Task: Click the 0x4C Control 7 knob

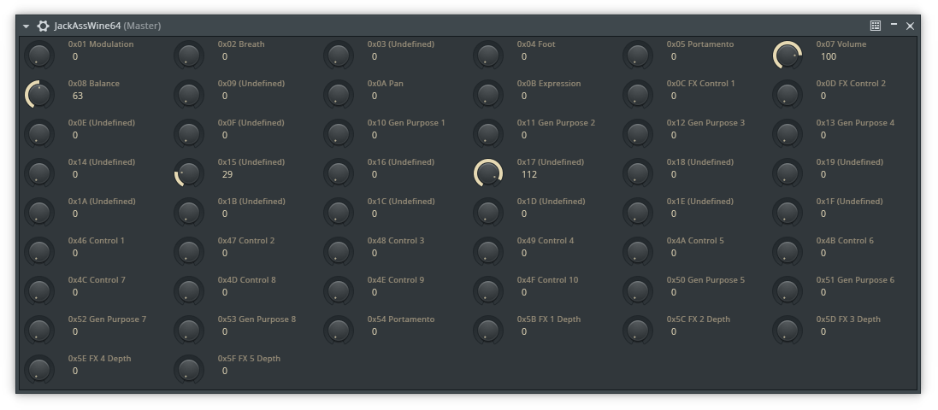Action: [38, 291]
